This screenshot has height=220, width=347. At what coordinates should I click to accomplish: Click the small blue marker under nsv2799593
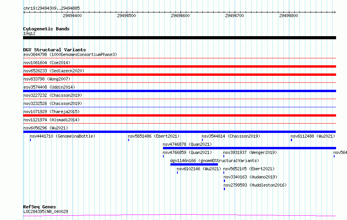coord(225,189)
